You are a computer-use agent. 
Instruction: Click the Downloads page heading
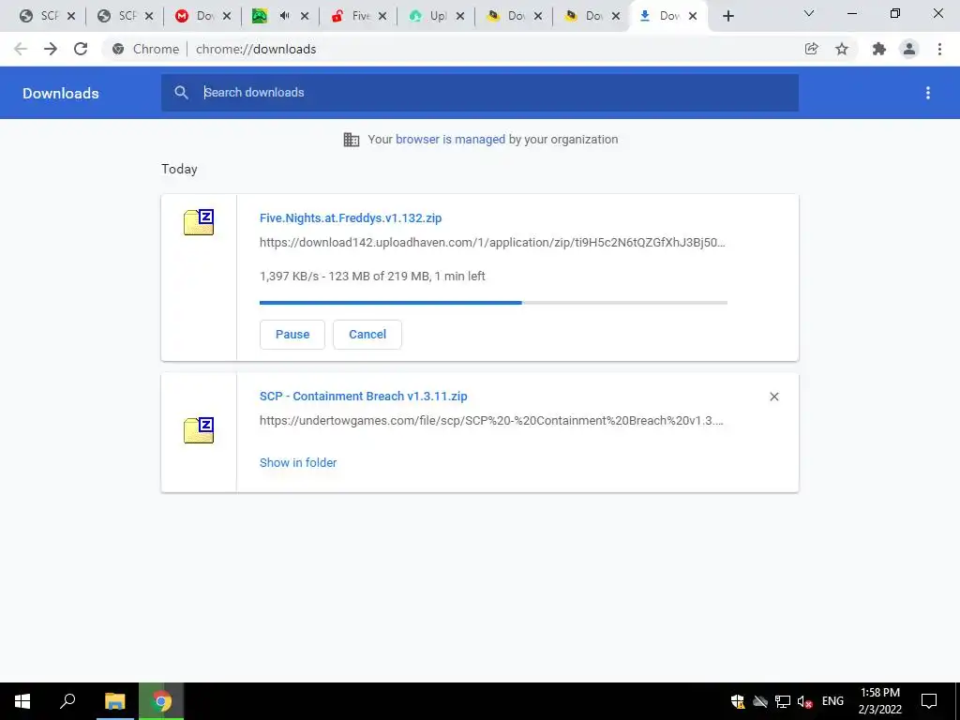coord(61,93)
